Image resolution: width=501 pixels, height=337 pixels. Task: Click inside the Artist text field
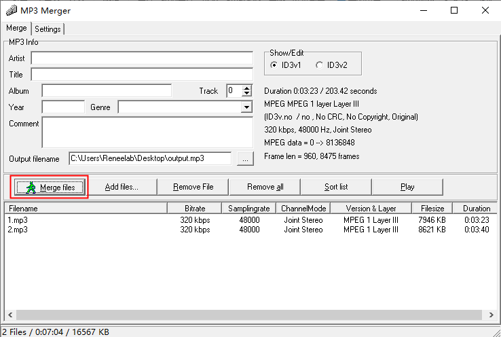point(141,58)
